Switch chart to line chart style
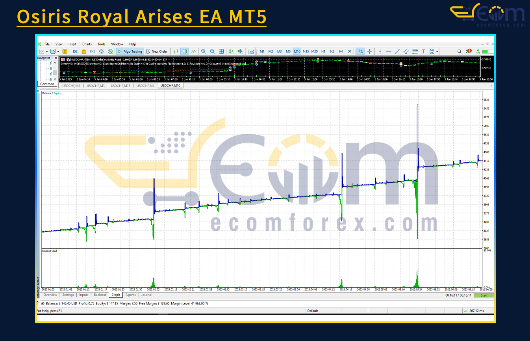The width and height of the screenshot is (530, 341). point(193,51)
